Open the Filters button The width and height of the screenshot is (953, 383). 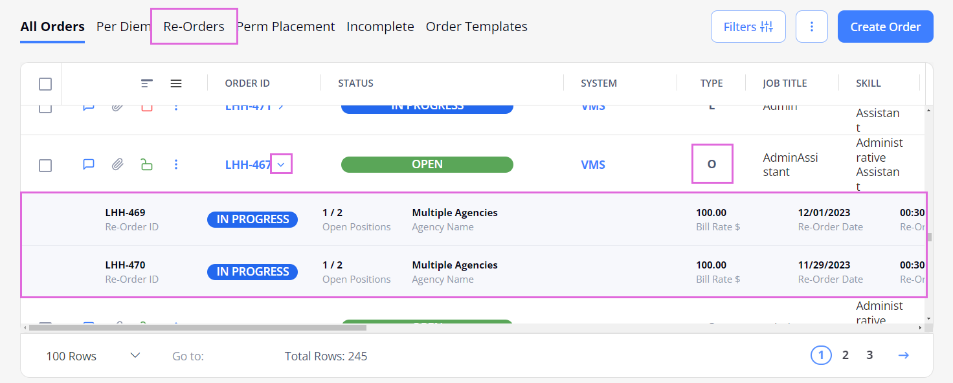click(x=748, y=27)
